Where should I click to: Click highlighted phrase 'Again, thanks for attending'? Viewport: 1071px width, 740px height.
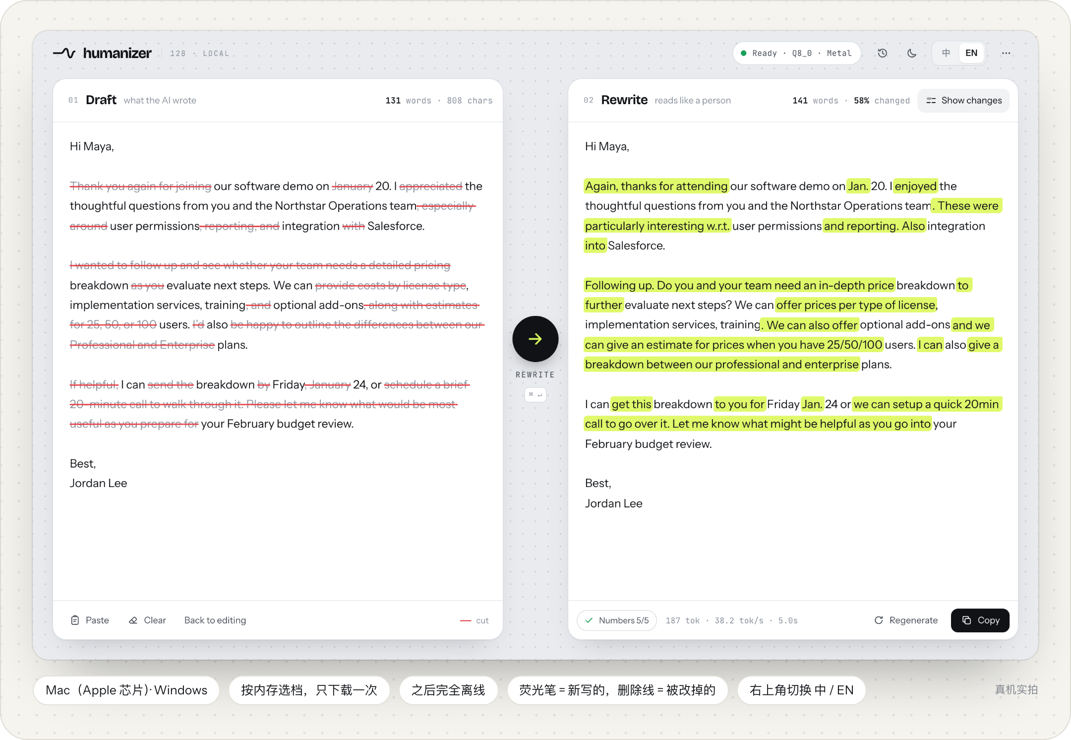coord(656,186)
